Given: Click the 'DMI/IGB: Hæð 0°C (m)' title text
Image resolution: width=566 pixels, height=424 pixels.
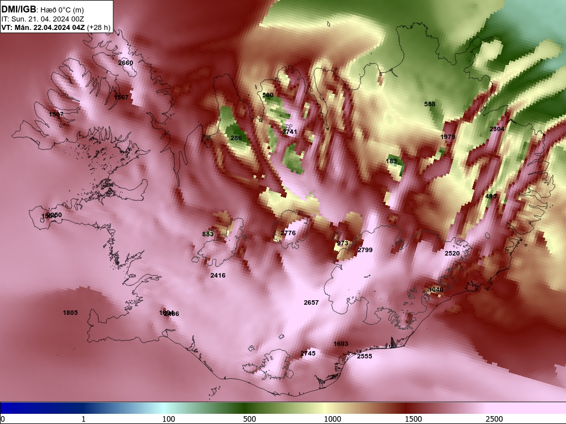Looking at the screenshot, I should 42,10.
